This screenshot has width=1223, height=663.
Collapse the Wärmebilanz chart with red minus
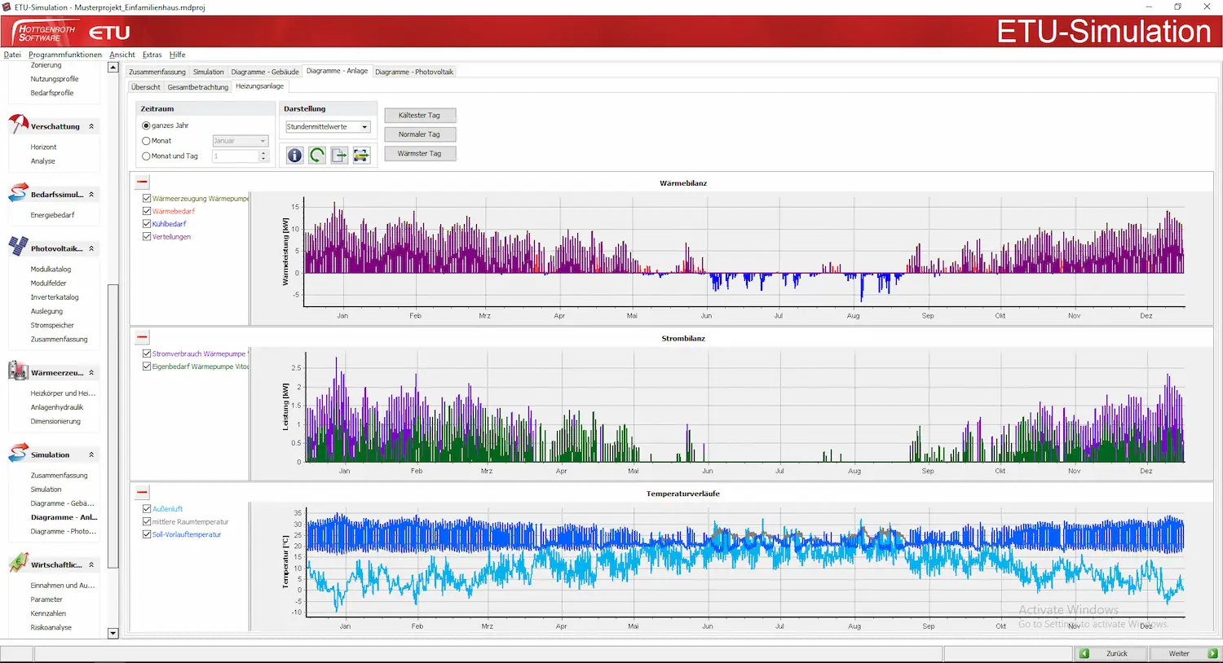coord(143,182)
